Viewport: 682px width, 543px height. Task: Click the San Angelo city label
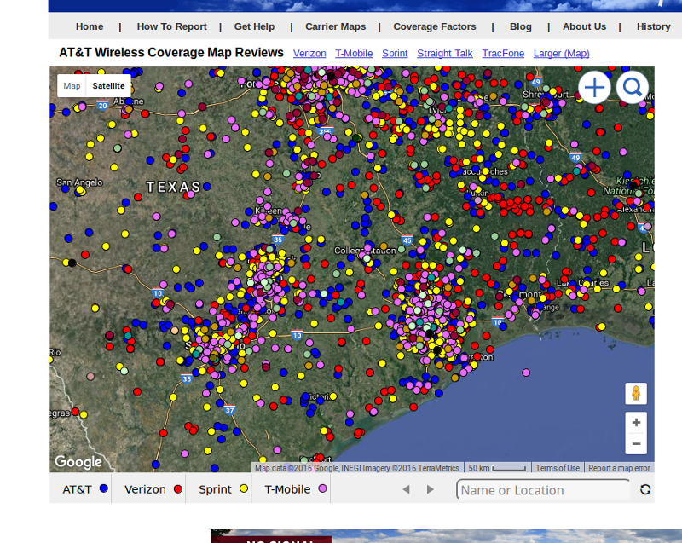(x=79, y=182)
